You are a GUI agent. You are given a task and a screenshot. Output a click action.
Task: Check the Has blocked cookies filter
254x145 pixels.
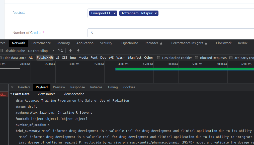[x=159, y=58]
